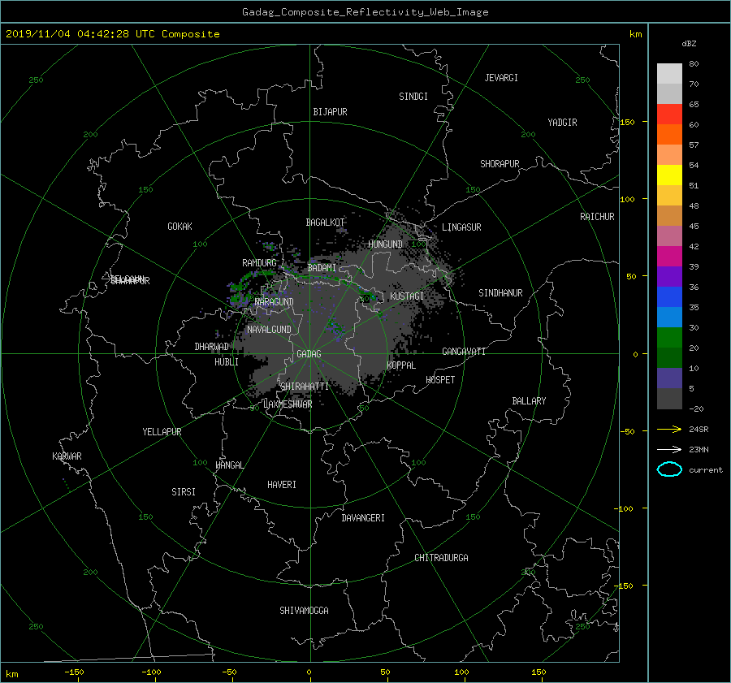The image size is (731, 683).
Task: Select the GOKAK label
Action: (180, 227)
